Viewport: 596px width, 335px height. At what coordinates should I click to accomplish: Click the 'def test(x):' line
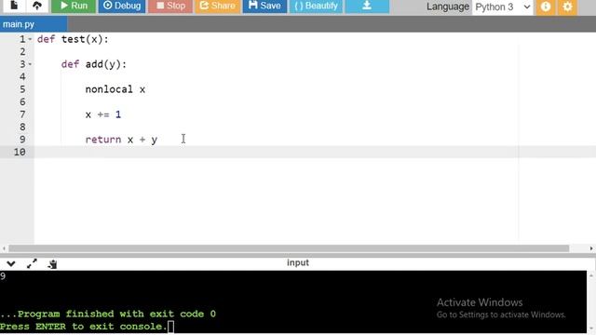pos(73,39)
